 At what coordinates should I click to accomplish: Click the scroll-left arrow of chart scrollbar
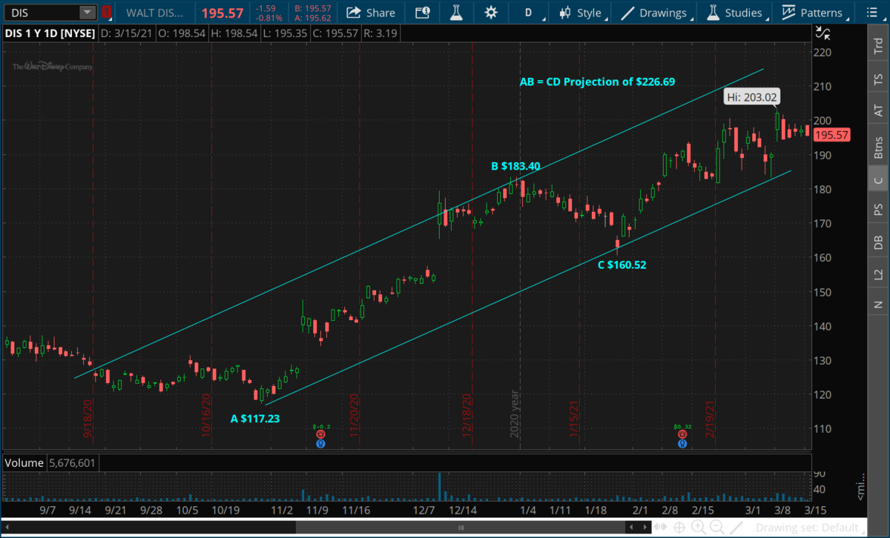click(9, 528)
